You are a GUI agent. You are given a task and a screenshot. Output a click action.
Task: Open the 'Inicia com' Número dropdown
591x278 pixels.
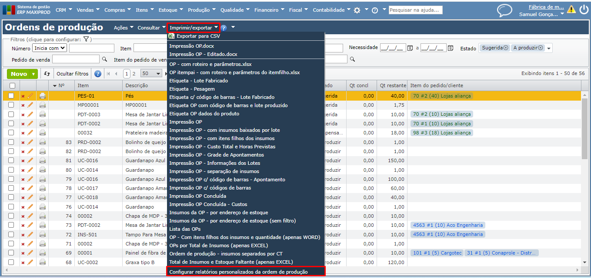(x=49, y=48)
